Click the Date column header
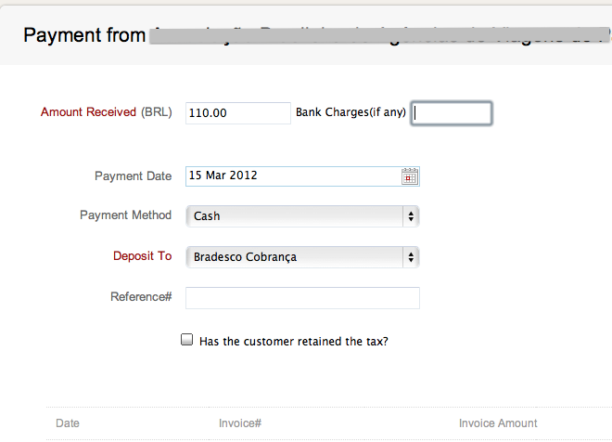The width and height of the screenshot is (612, 442). (x=68, y=423)
